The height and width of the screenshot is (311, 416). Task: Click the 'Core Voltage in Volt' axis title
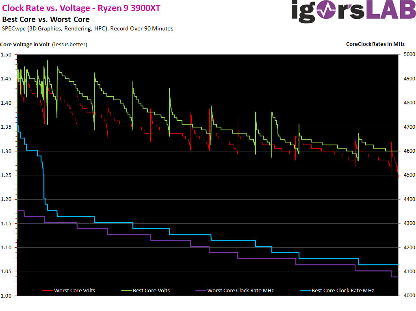point(25,45)
